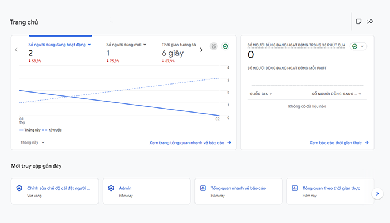Open the insights sparkline icon at top right
This screenshot has width=390, height=223.
click(370, 22)
